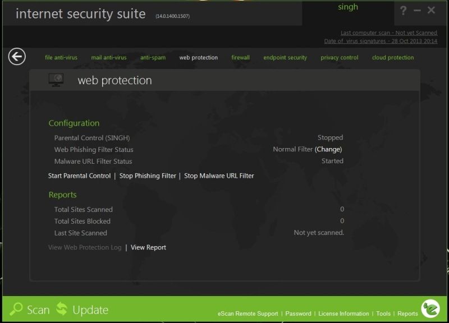Click the Reports section heading
The height and width of the screenshot is (323, 449).
click(62, 195)
